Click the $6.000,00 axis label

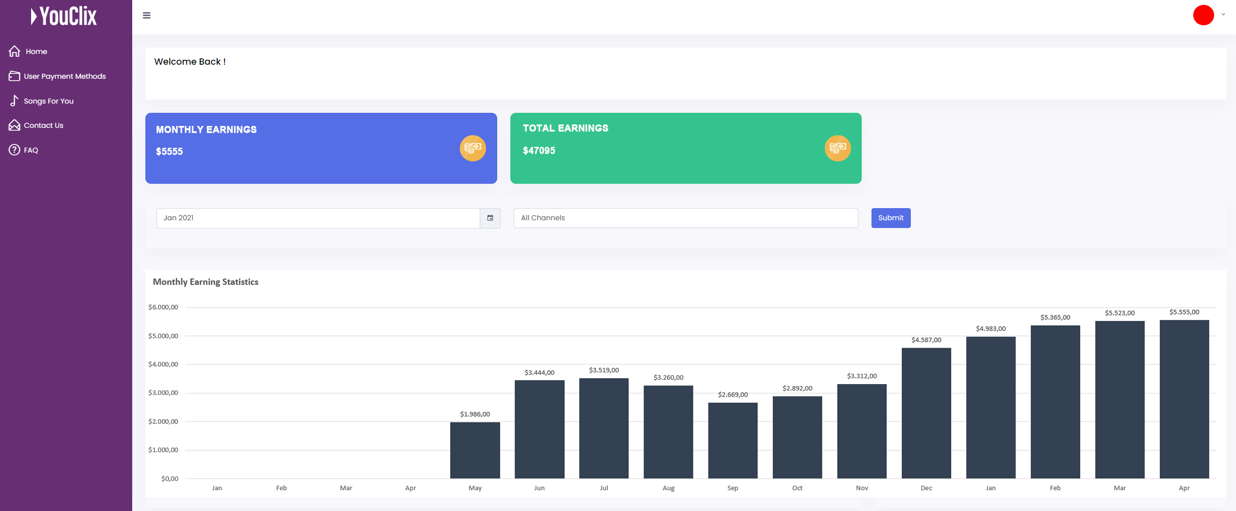163,307
